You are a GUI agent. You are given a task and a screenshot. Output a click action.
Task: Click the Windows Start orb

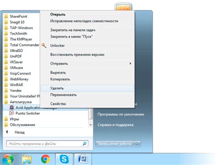pos(8,159)
